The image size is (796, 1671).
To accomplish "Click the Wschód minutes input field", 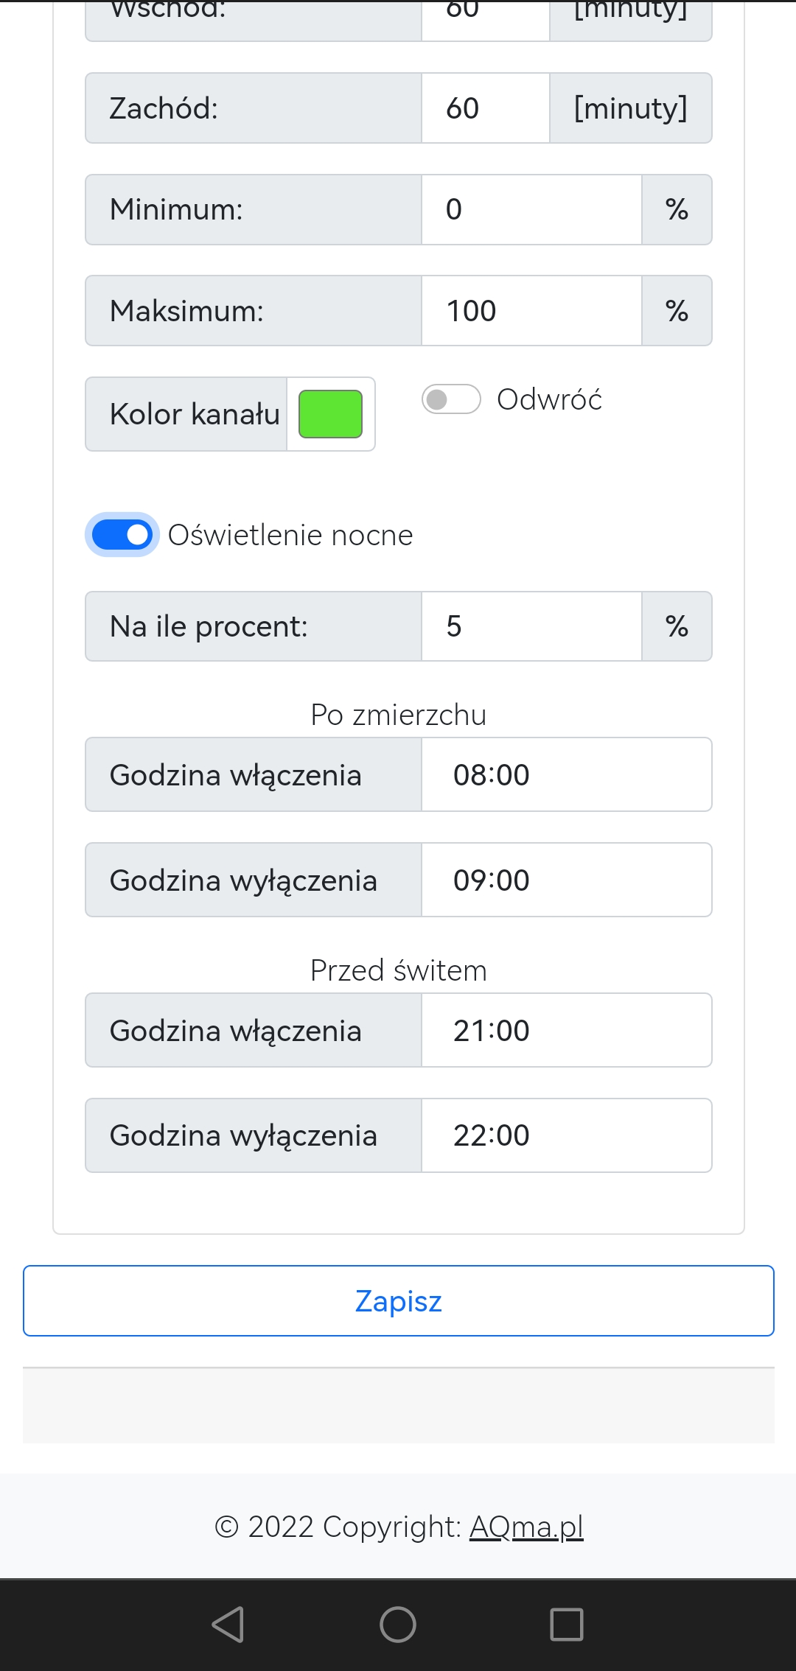I will (485, 16).
